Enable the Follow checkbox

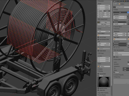coord(114,57)
